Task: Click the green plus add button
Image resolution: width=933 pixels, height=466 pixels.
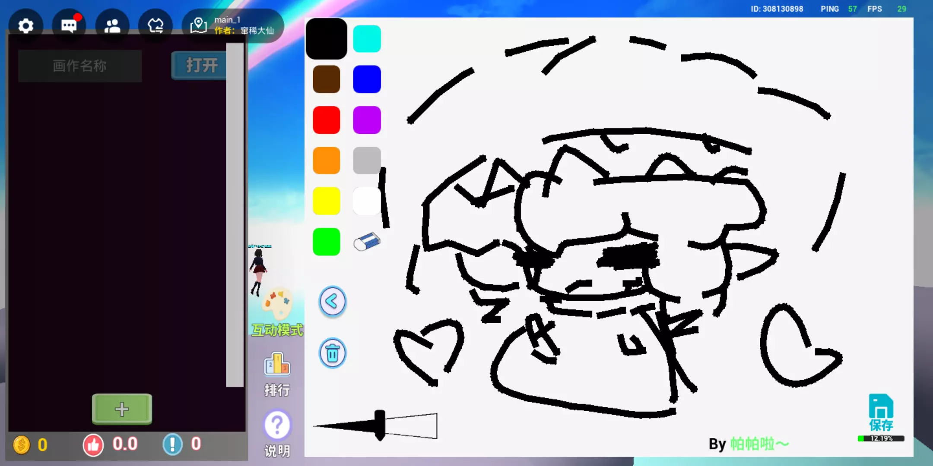Action: pos(122,409)
